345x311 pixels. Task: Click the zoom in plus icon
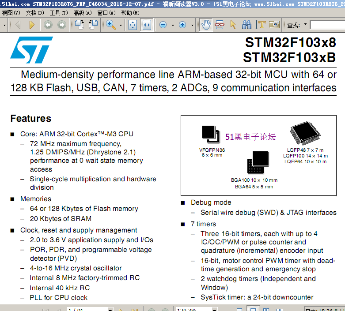pyautogui.click(x=182, y=25)
